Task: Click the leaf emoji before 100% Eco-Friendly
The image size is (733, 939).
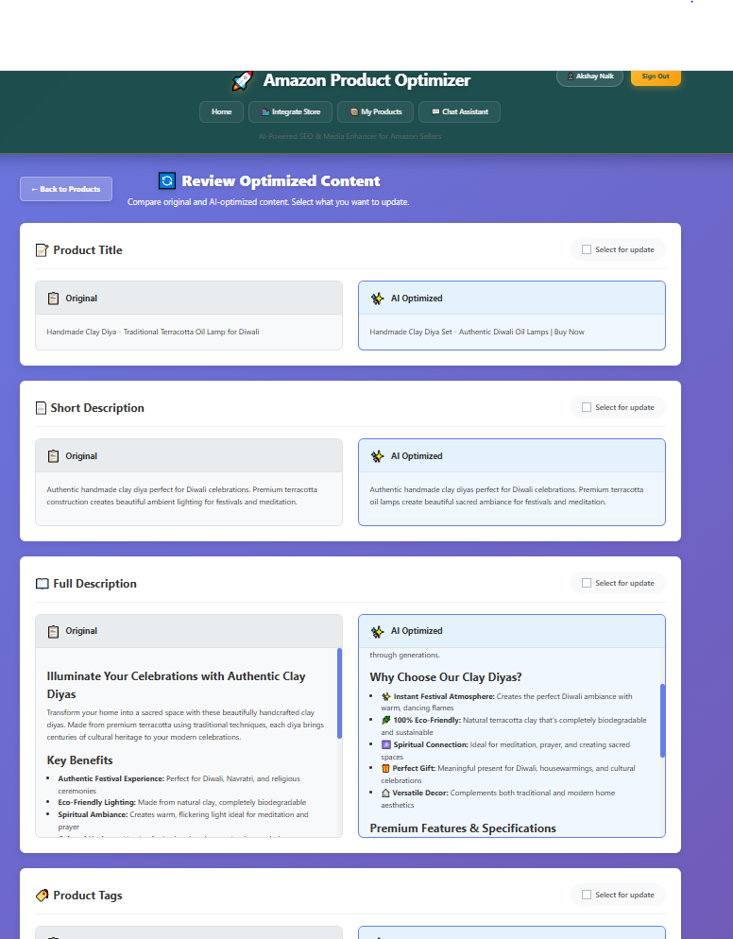Action: (x=386, y=721)
